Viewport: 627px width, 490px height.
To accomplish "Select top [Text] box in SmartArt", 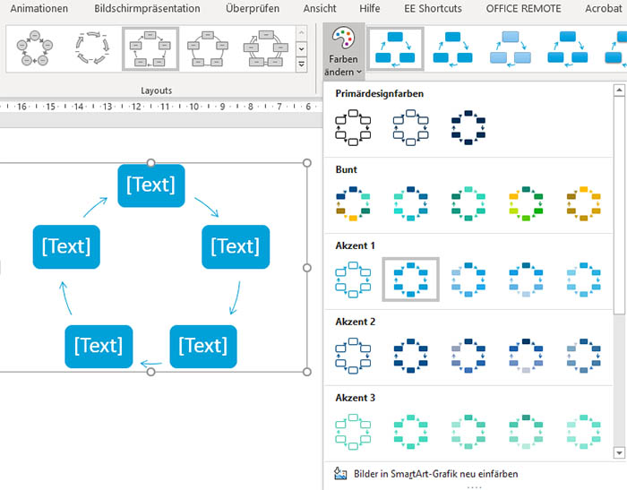I will pyautogui.click(x=151, y=185).
